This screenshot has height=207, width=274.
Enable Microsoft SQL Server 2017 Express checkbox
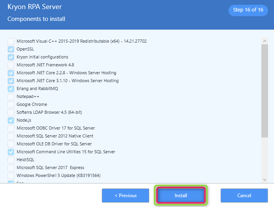tap(11, 168)
